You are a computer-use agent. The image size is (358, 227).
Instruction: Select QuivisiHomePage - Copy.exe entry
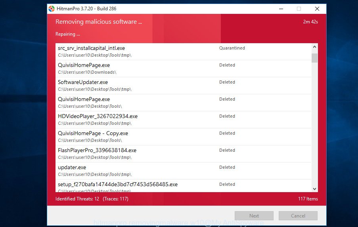click(x=183, y=137)
